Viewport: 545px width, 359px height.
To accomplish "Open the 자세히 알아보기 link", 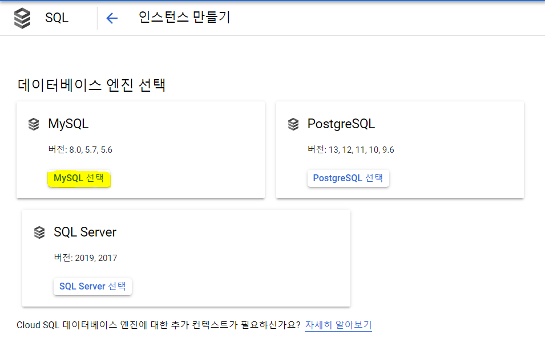I will pyautogui.click(x=338, y=325).
